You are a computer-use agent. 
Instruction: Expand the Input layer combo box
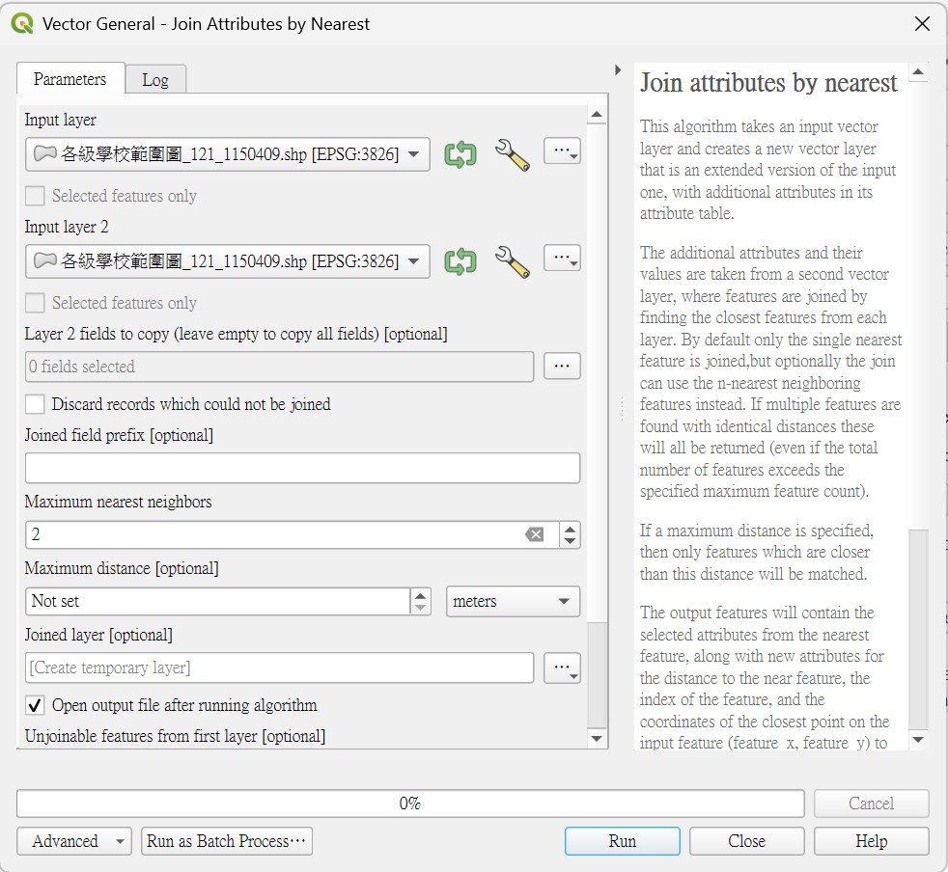pyautogui.click(x=227, y=154)
